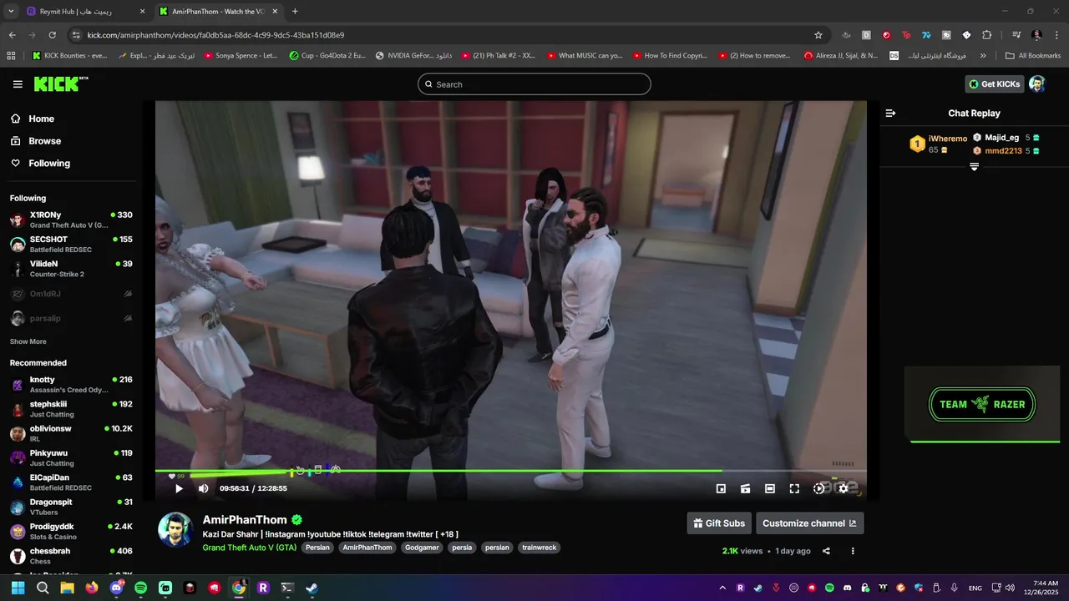Viewport: 1069px width, 601px height.
Task: Click Customize channel button
Action: coord(810,523)
